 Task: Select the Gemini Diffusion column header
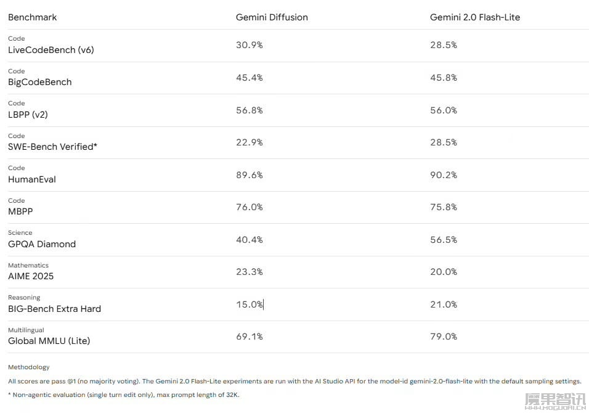(x=272, y=17)
